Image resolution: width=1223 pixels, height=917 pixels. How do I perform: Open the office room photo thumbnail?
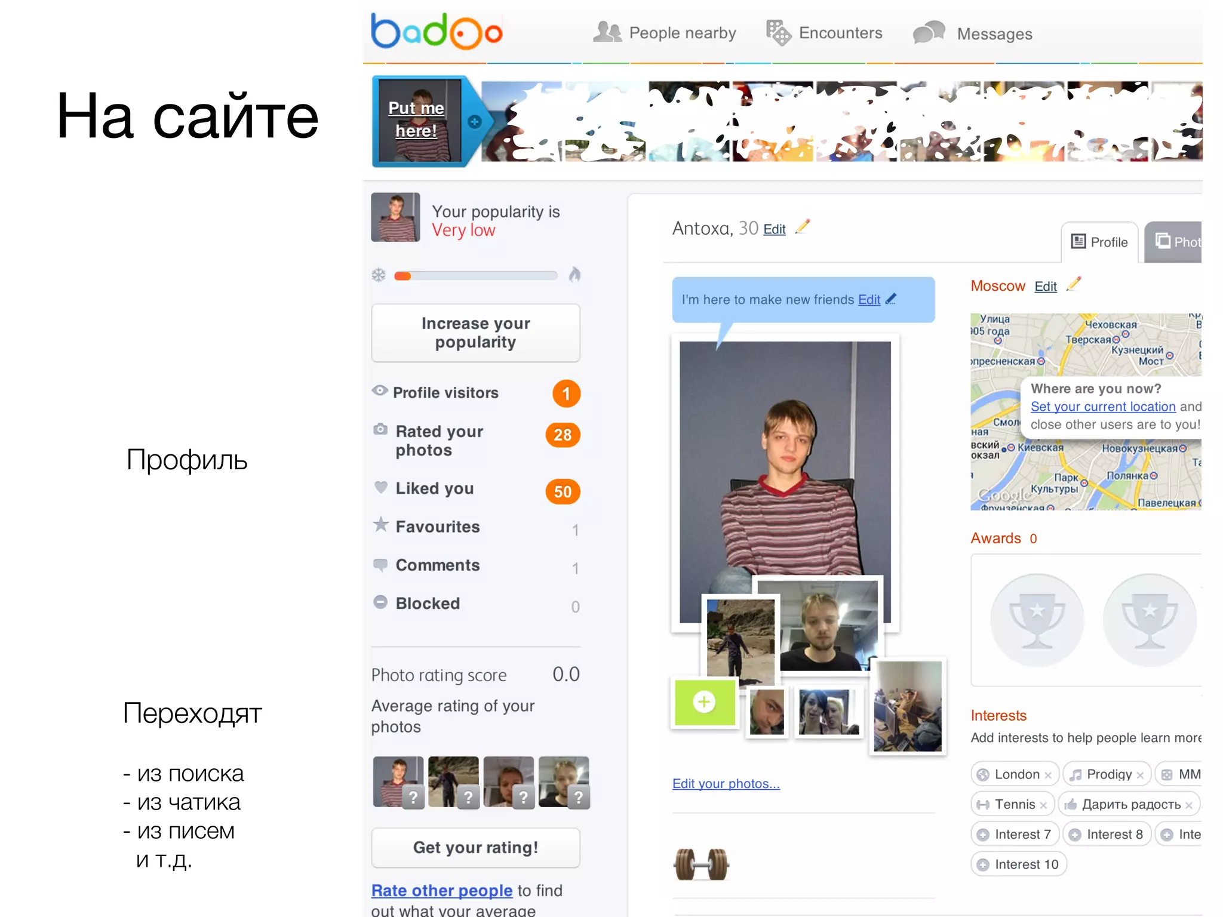[x=908, y=706]
